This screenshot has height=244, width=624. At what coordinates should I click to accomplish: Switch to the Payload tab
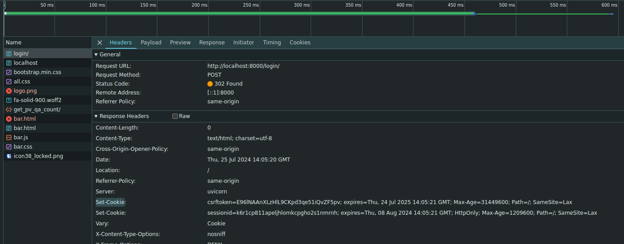pos(151,43)
